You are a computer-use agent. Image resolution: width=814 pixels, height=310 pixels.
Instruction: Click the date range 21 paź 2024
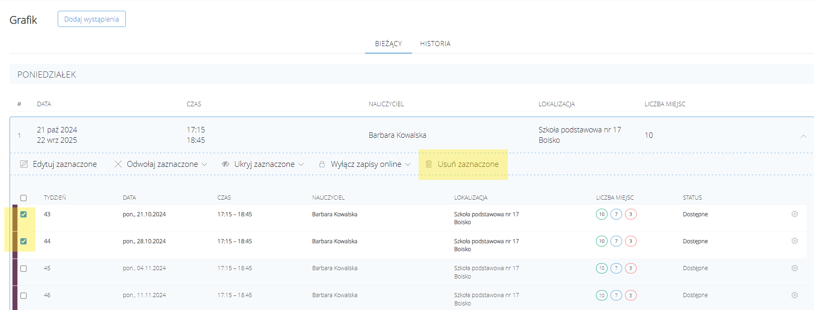pyautogui.click(x=57, y=130)
